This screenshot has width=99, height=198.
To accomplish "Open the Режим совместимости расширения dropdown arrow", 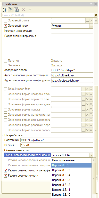I will pyautogui.click(x=91, y=155).
